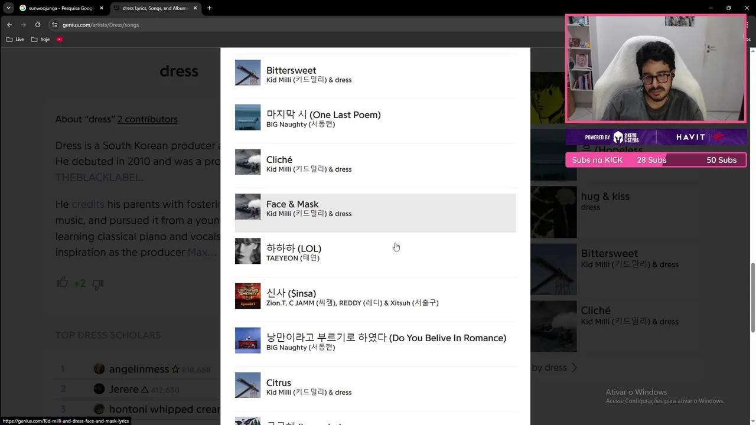Screen dimensions: 756x425
Task: Open Cliché in the background songs list
Action: click(x=595, y=310)
